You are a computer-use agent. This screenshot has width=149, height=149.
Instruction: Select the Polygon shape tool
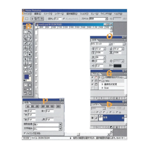[x=30, y=63]
